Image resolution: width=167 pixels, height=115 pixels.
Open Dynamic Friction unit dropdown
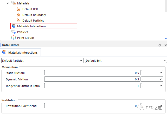click(152, 79)
